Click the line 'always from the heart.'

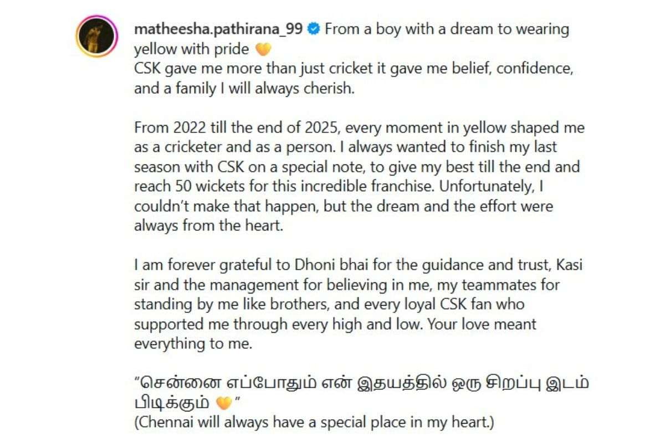208,227
